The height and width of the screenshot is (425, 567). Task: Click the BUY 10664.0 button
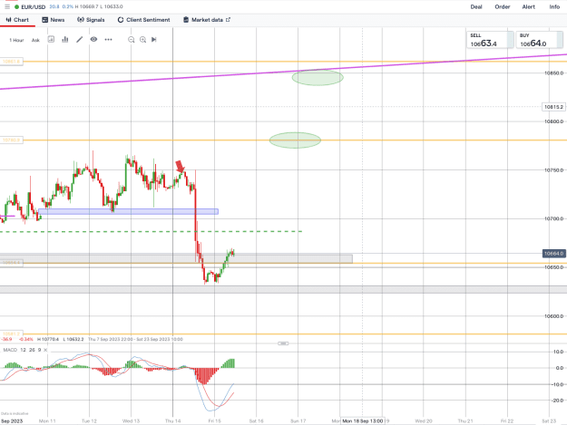tap(539, 40)
